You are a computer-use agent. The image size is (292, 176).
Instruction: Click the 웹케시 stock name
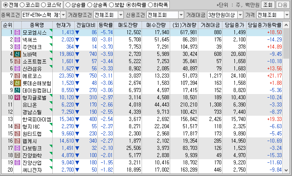coord(30,141)
